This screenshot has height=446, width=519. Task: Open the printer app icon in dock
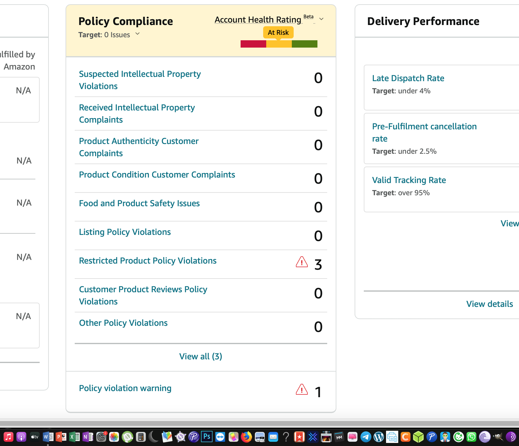392,437
